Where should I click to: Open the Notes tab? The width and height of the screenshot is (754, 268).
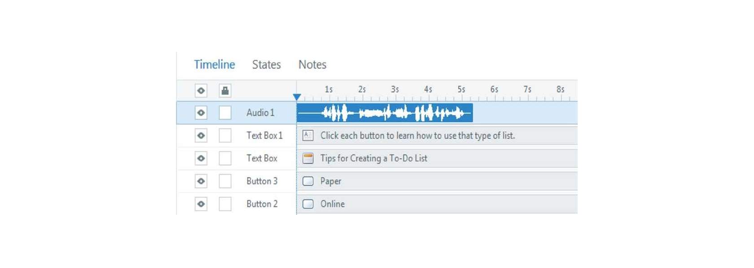312,65
